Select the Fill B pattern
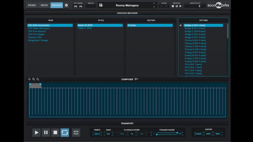Image resolution: width=253 pixels, height=142 pixels. point(203,68)
